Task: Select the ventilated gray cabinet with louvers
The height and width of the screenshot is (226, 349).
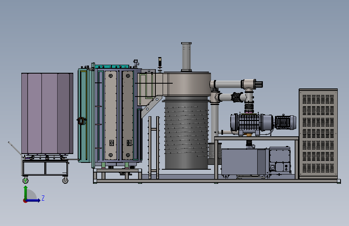Action: coord(318,134)
